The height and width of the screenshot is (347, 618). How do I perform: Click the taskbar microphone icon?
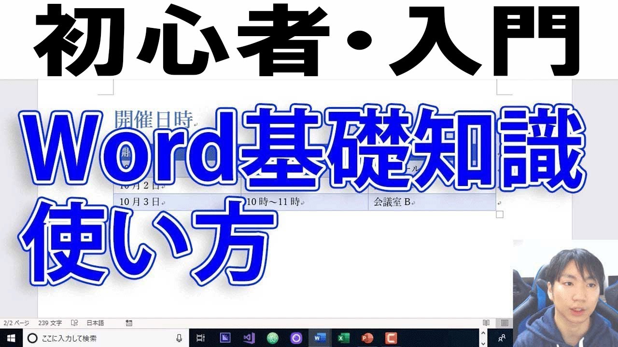179,338
